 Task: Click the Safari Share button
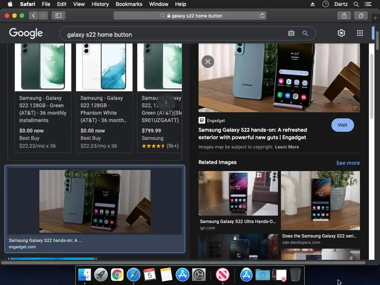coord(344,16)
